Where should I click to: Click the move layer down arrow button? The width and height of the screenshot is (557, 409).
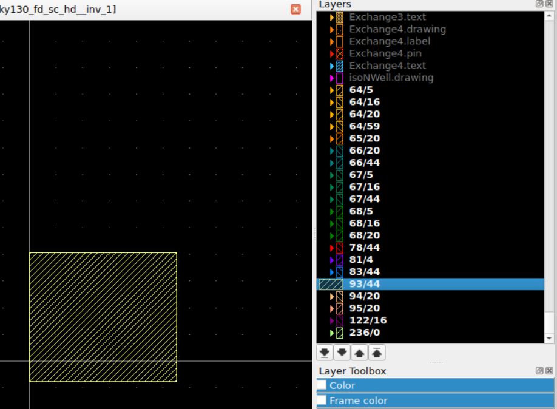[342, 353]
